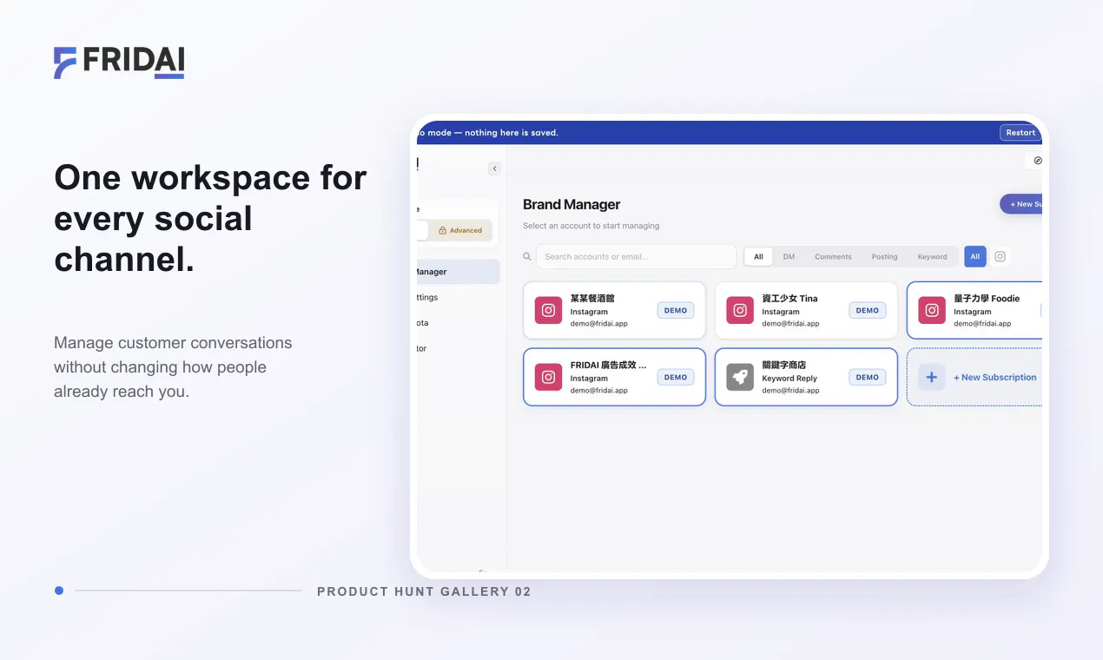Click the search magnifier icon
1103x660 pixels.
pyautogui.click(x=527, y=256)
